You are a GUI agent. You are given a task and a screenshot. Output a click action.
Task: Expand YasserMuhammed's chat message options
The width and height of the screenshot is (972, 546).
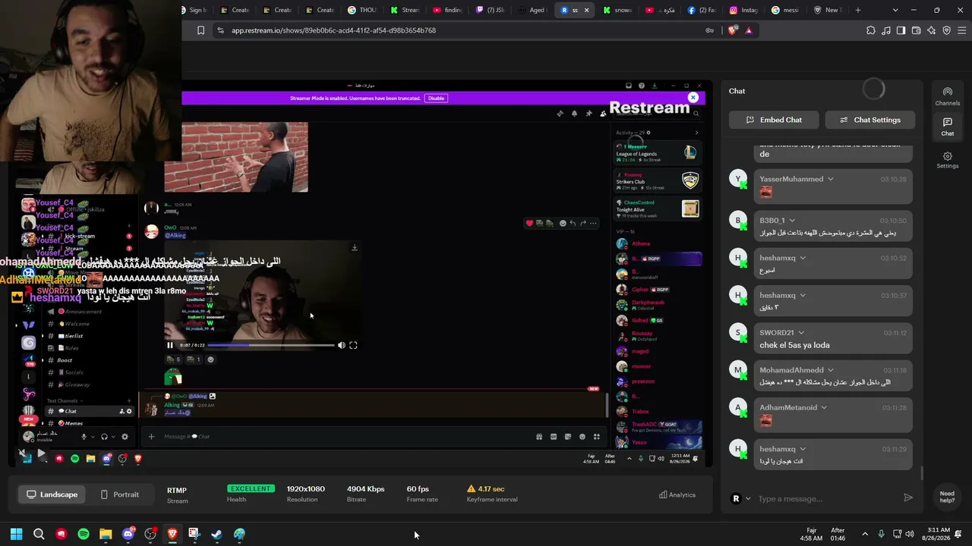(x=831, y=179)
